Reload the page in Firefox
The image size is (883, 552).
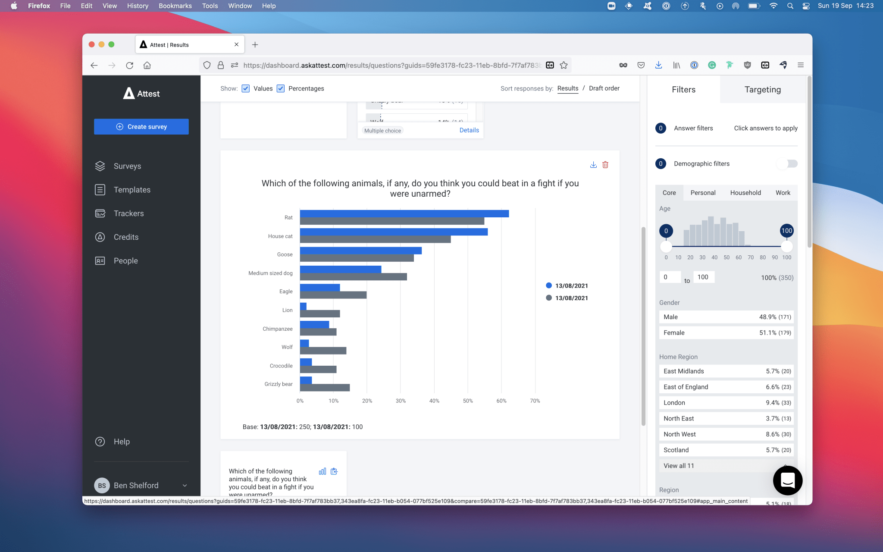click(x=129, y=65)
